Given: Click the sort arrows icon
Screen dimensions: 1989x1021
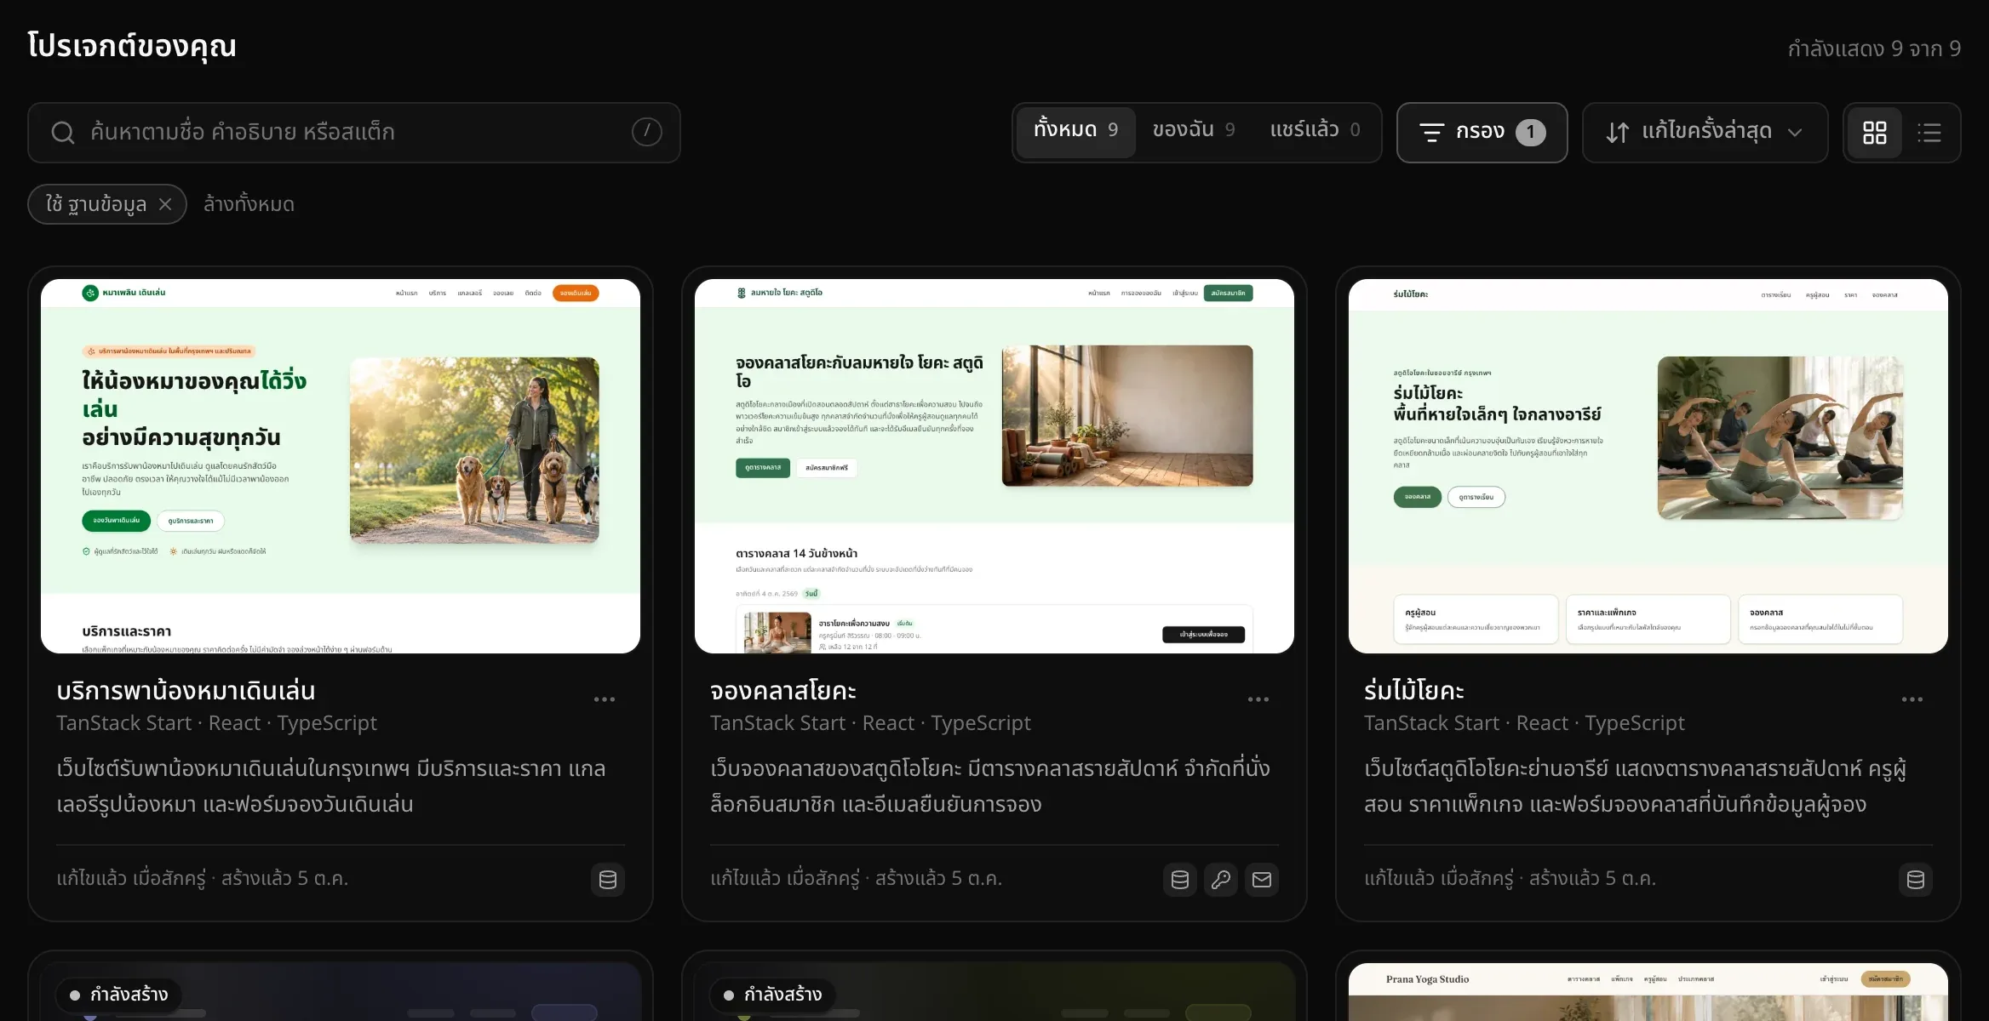Looking at the screenshot, I should point(1617,133).
